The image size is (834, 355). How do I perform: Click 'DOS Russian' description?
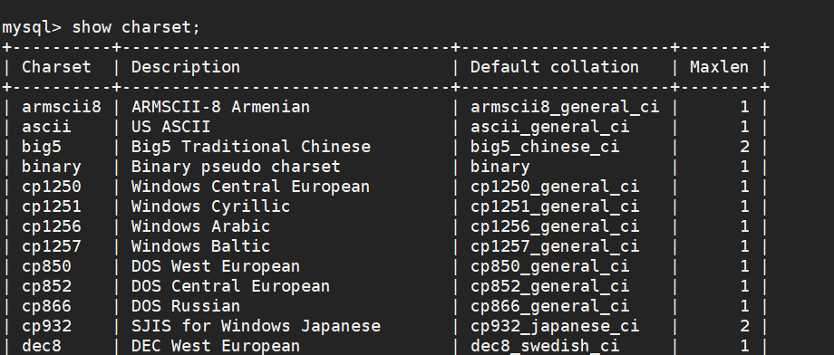tap(186, 306)
